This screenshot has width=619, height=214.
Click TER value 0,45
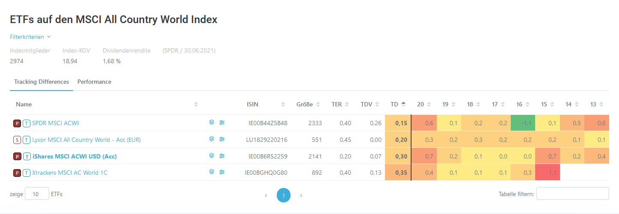pos(345,140)
